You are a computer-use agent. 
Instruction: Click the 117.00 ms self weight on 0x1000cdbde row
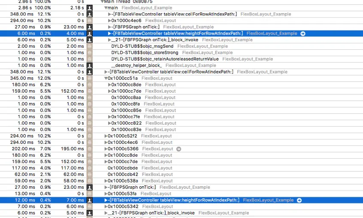tap(73, 168)
